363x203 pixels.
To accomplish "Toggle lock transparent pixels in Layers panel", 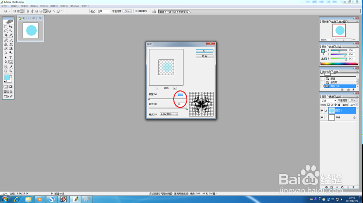I will coord(328,105).
